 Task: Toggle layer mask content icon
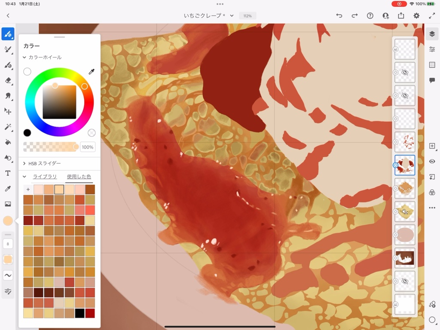click(x=432, y=192)
